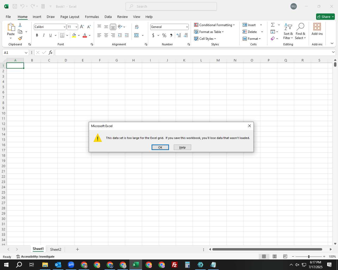The height and width of the screenshot is (270, 338).
Task: Switch to the Page Layout tab
Action: tap(70, 17)
